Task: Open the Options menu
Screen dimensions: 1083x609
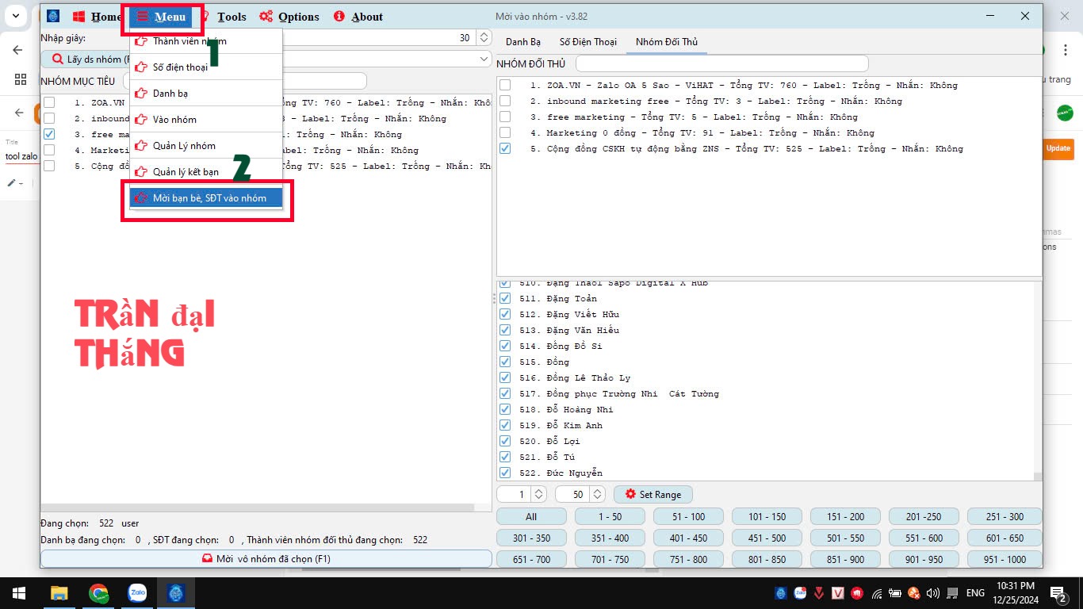Action: coord(289,16)
